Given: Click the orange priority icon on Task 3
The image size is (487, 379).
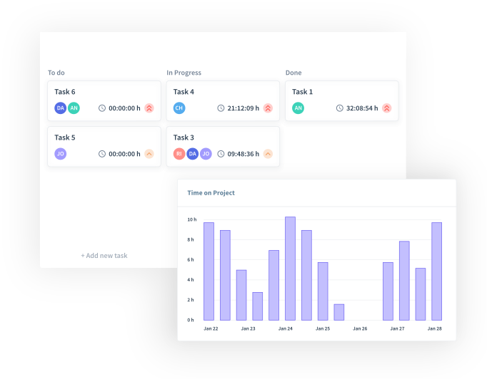Looking at the screenshot, I should pos(268,154).
